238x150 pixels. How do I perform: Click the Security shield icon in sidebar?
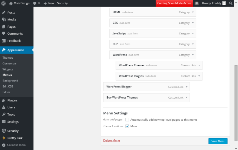click(x=4, y=131)
